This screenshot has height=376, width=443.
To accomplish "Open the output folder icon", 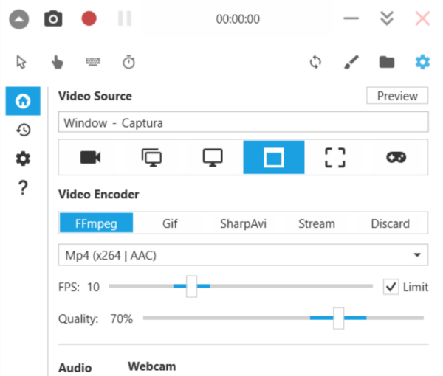I will click(386, 63).
